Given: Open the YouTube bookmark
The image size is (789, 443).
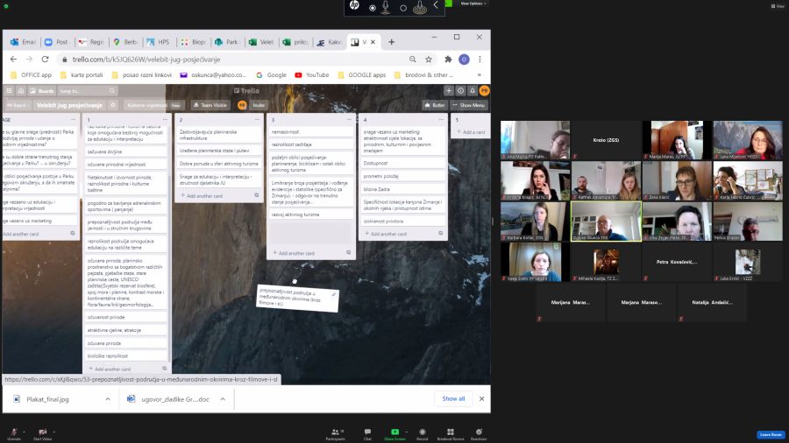Looking at the screenshot, I should pyautogui.click(x=312, y=74).
